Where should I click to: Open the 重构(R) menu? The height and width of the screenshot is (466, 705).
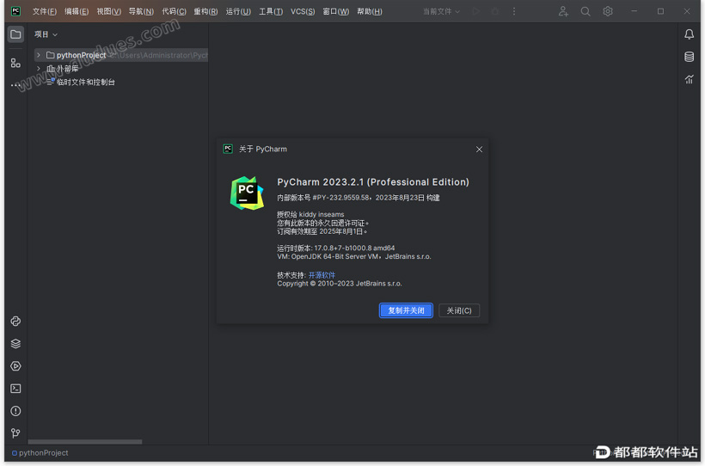point(206,11)
